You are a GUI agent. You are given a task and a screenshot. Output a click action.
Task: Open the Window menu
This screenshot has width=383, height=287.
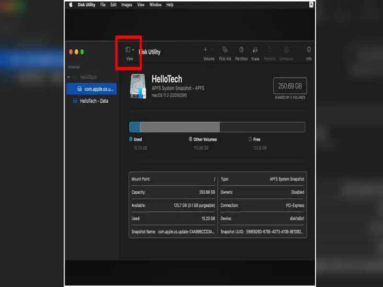click(x=155, y=5)
